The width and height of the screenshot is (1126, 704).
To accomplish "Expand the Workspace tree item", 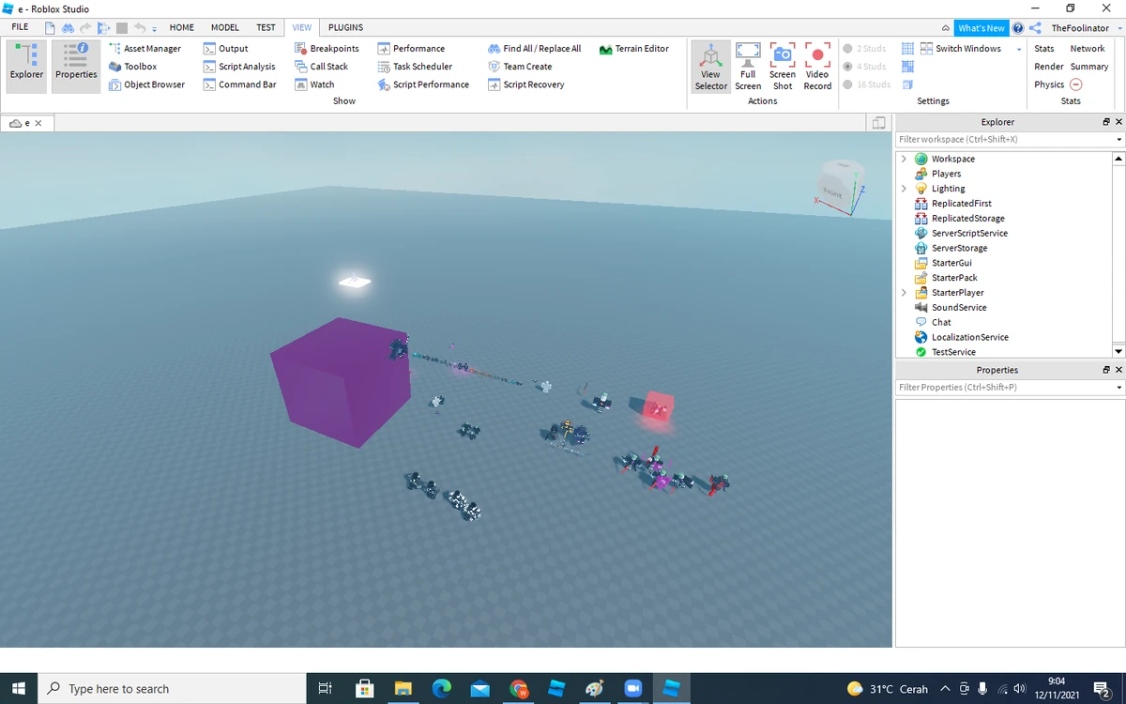I will click(904, 159).
